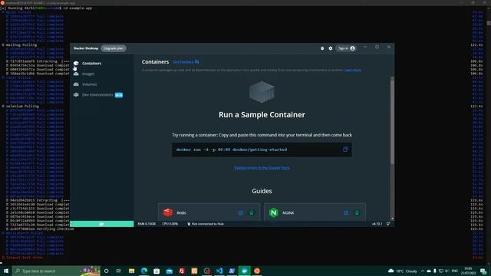Open Explore more in the Docker Docs link

click(262, 168)
